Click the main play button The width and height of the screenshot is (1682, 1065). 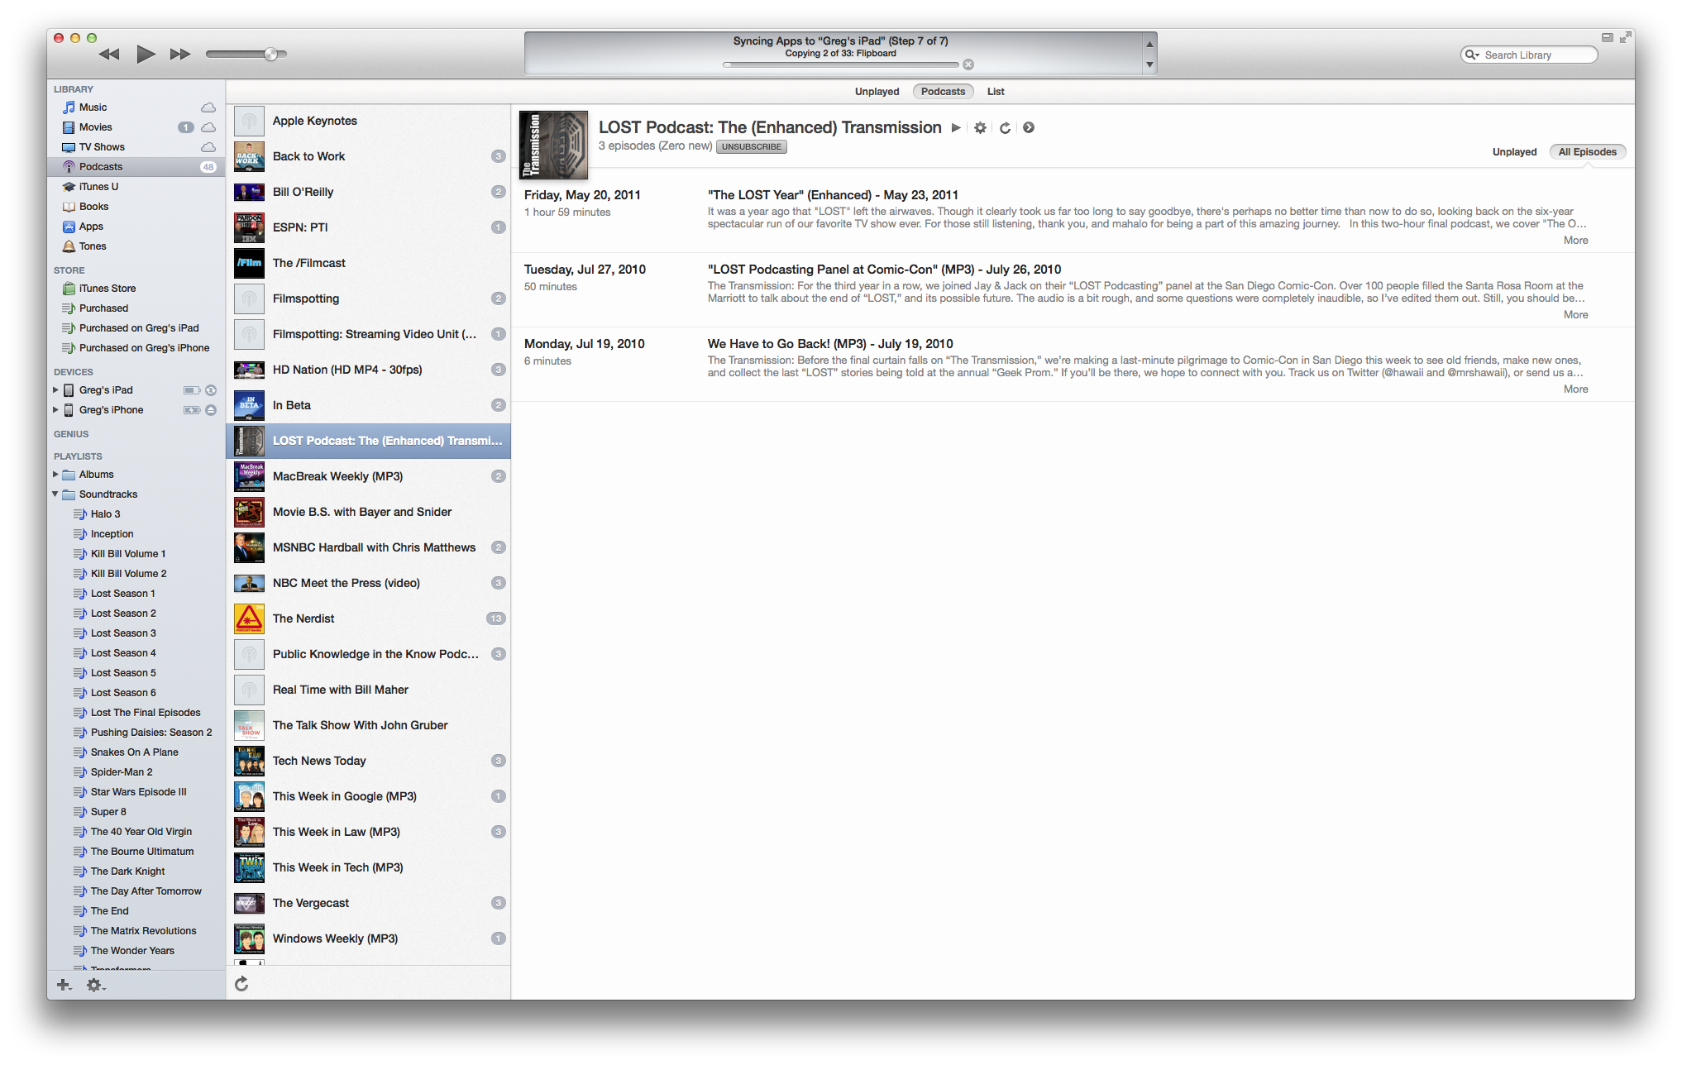pos(146,55)
